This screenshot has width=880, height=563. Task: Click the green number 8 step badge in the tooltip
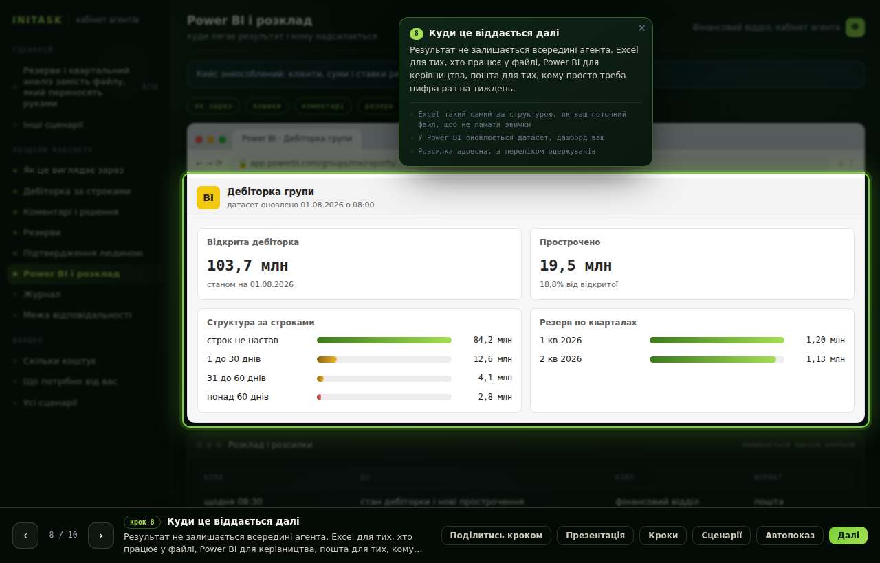(x=416, y=33)
